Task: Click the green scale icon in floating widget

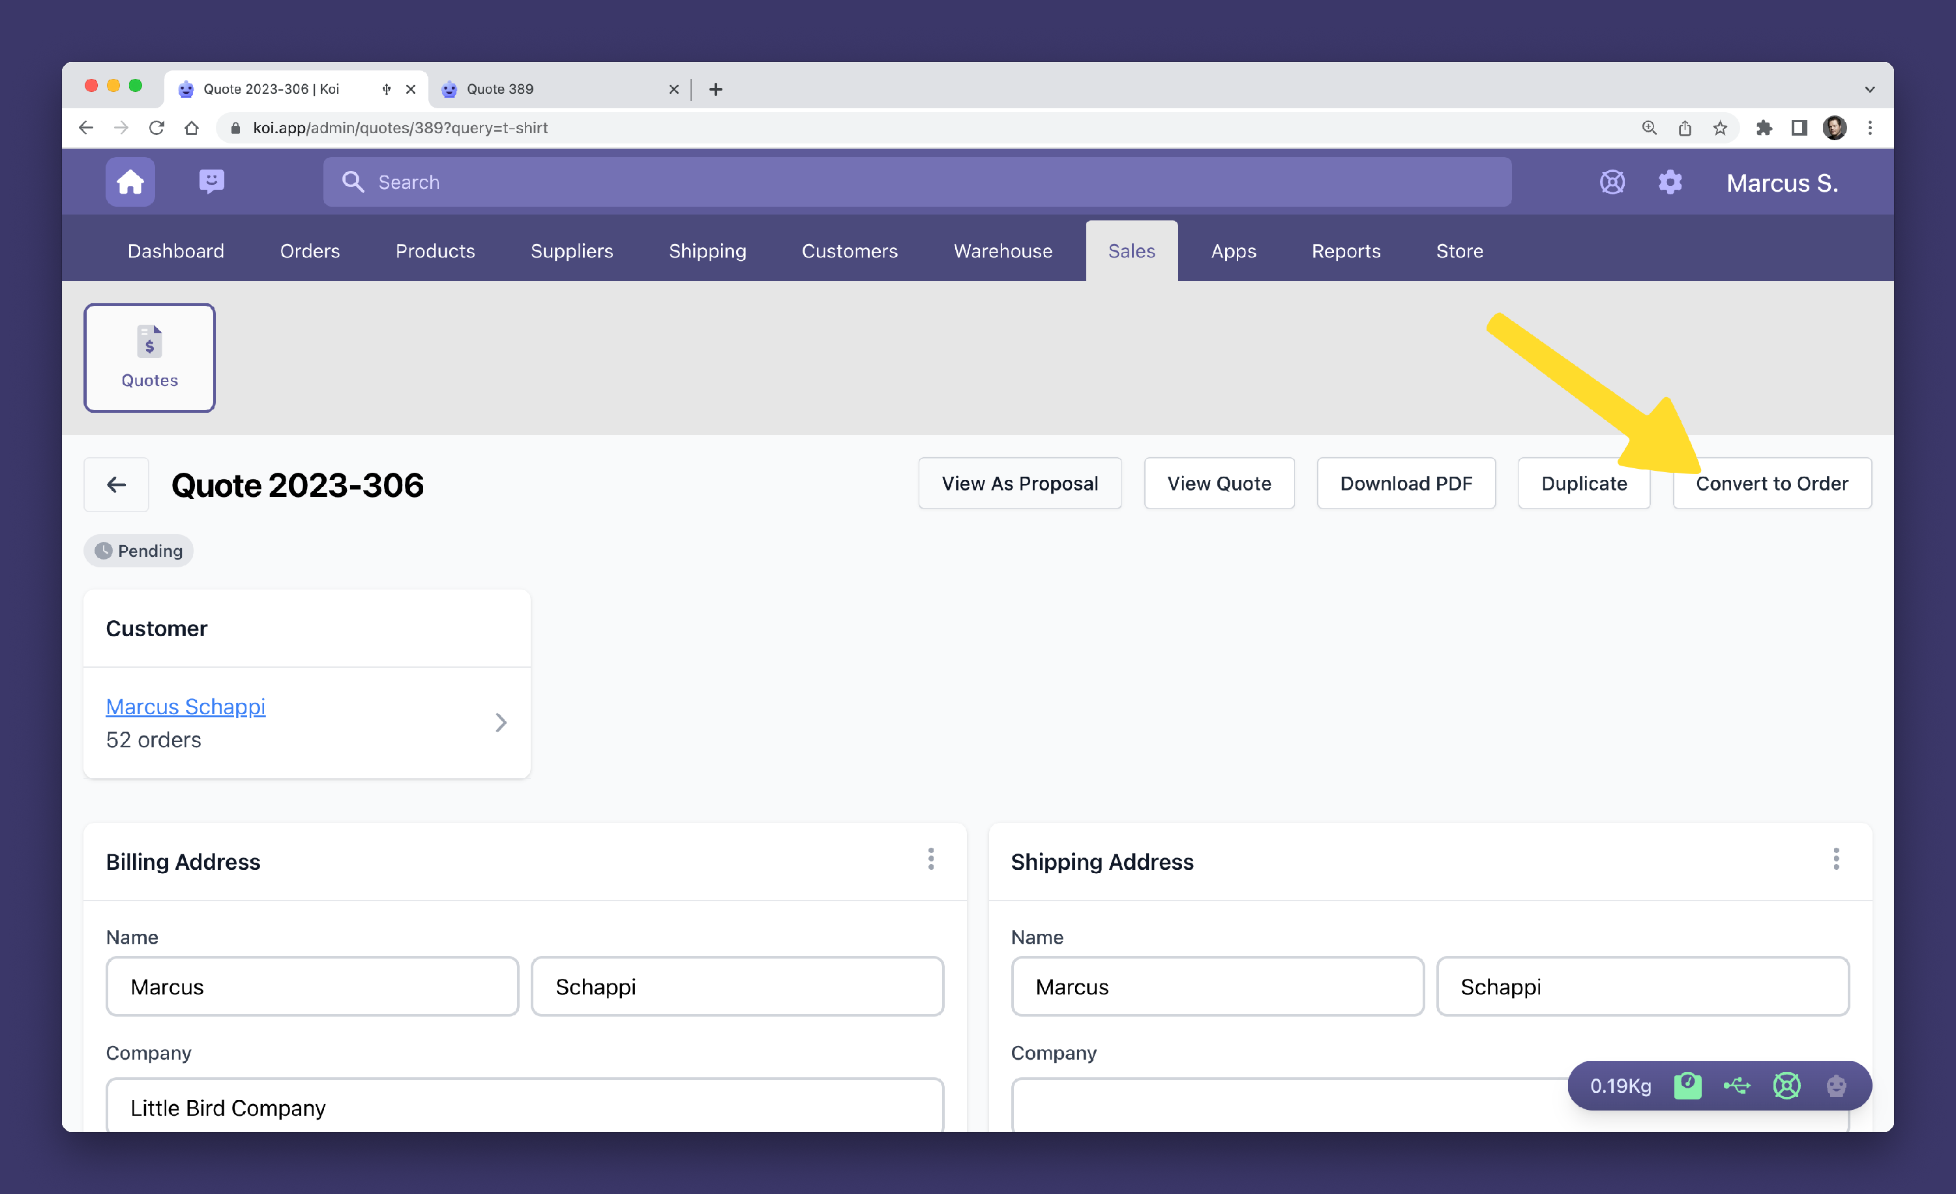Action: click(1687, 1085)
